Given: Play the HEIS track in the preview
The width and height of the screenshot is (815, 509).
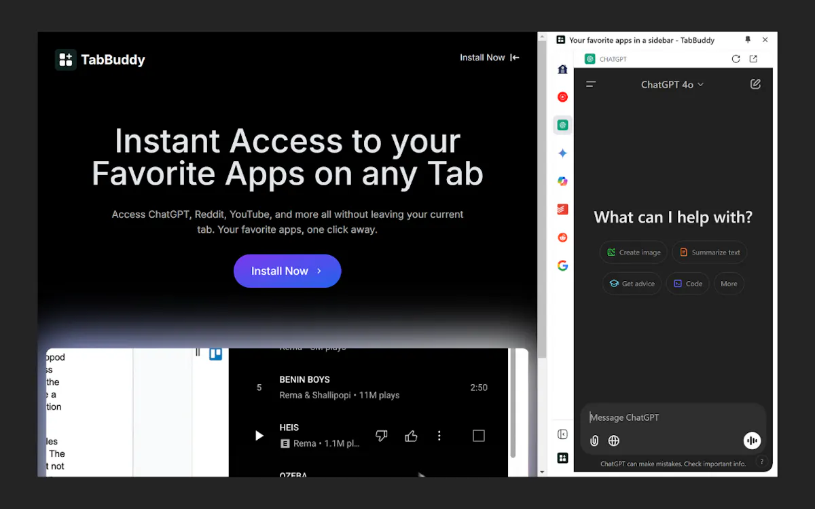Looking at the screenshot, I should (x=259, y=436).
